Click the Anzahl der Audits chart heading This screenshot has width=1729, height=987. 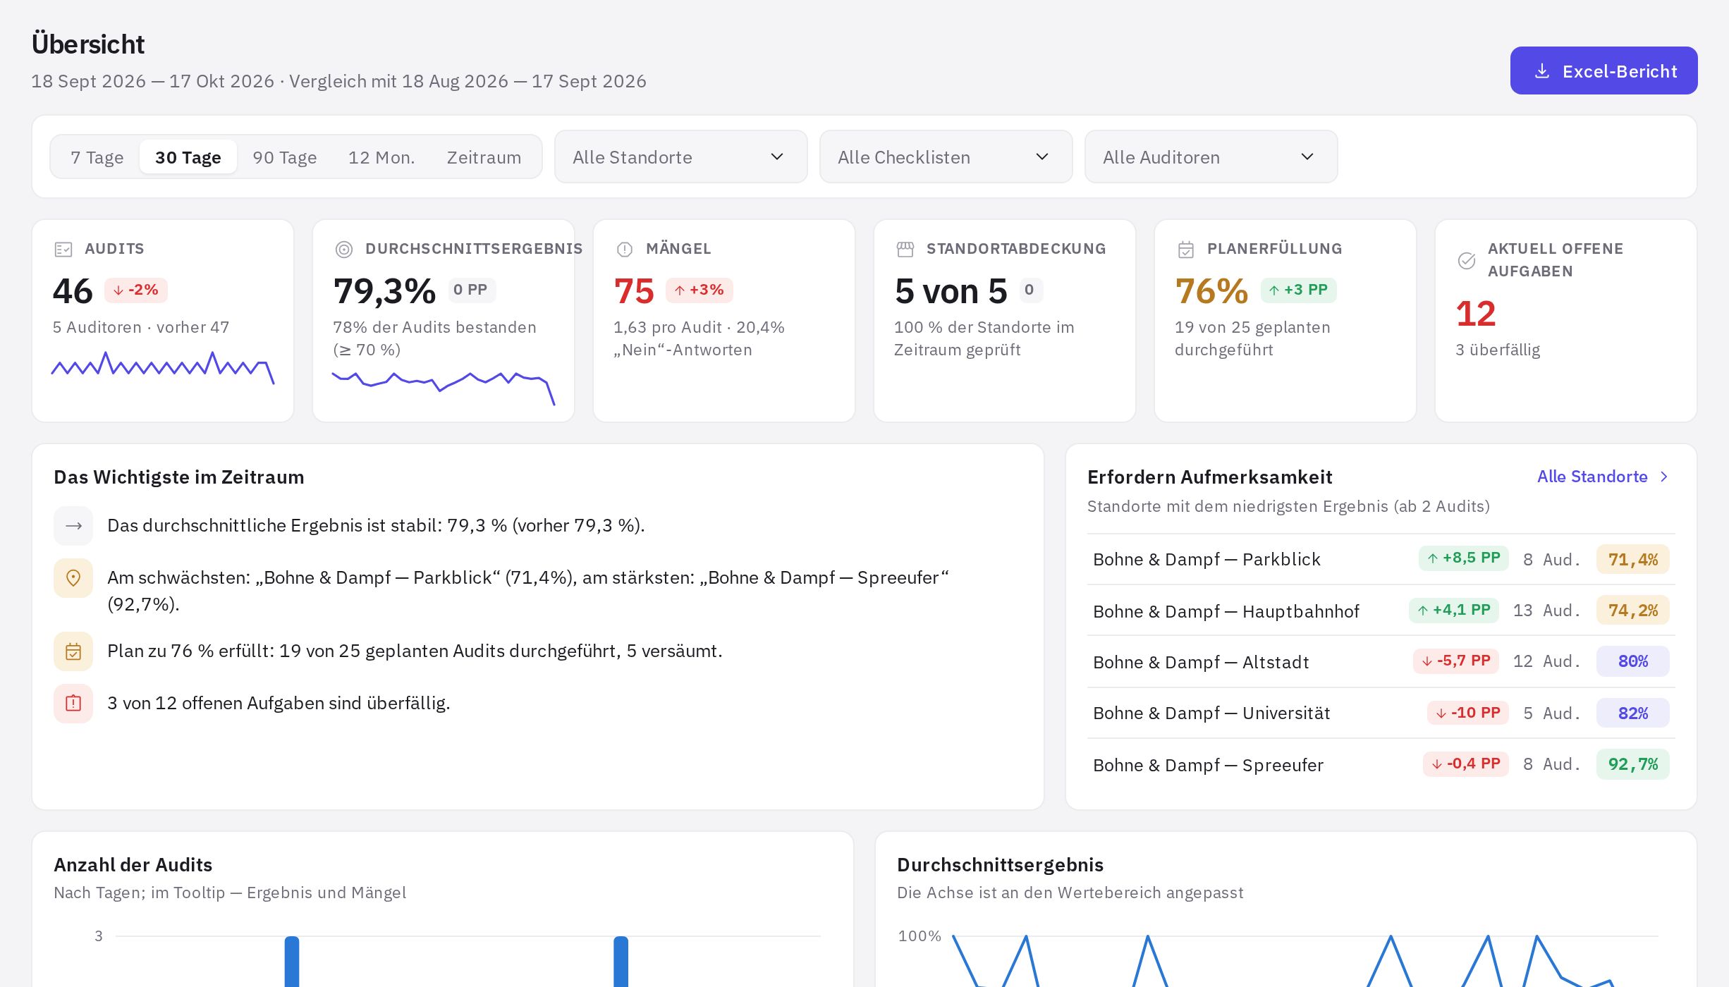[x=133, y=865]
